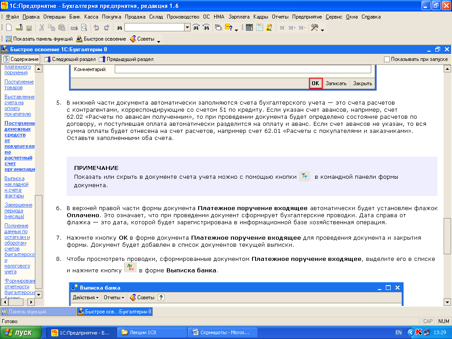Click the Undo arrow icon
Screen dimensions: 452x339
coord(96,28)
